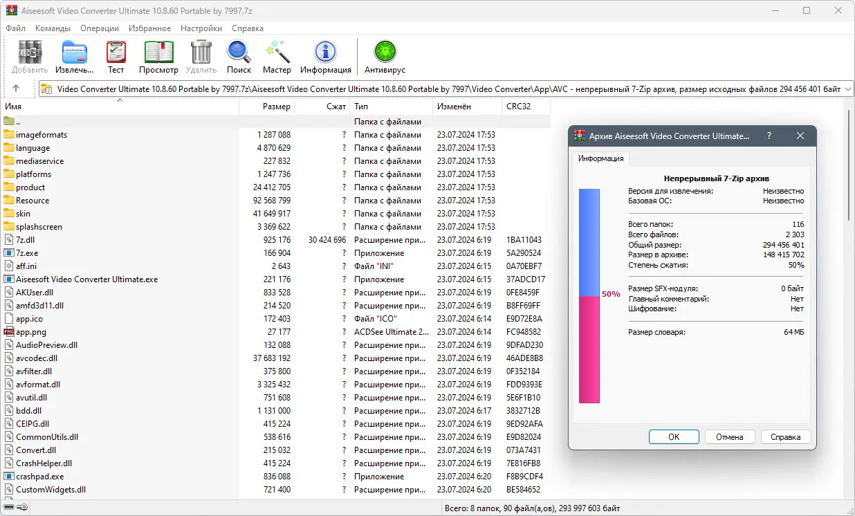Expand the address path dropdown arrow

coord(847,89)
